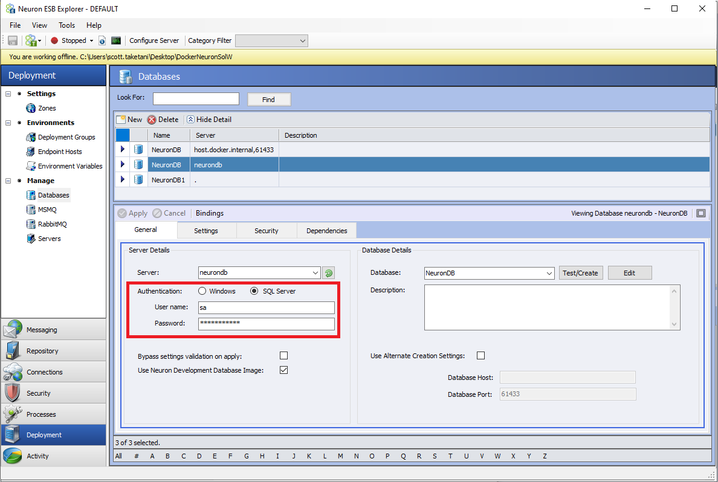Click the Description text area

point(547,307)
